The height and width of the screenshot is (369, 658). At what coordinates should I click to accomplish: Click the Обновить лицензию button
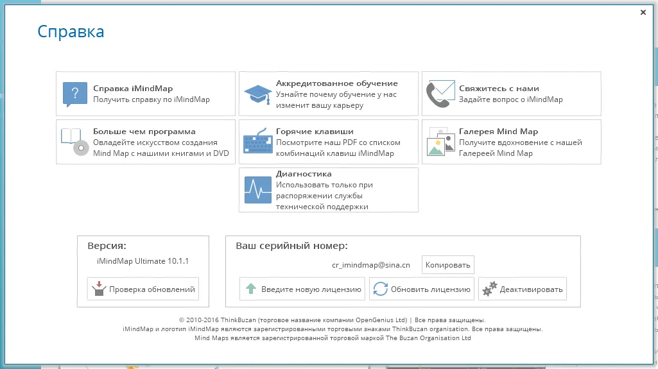click(422, 289)
